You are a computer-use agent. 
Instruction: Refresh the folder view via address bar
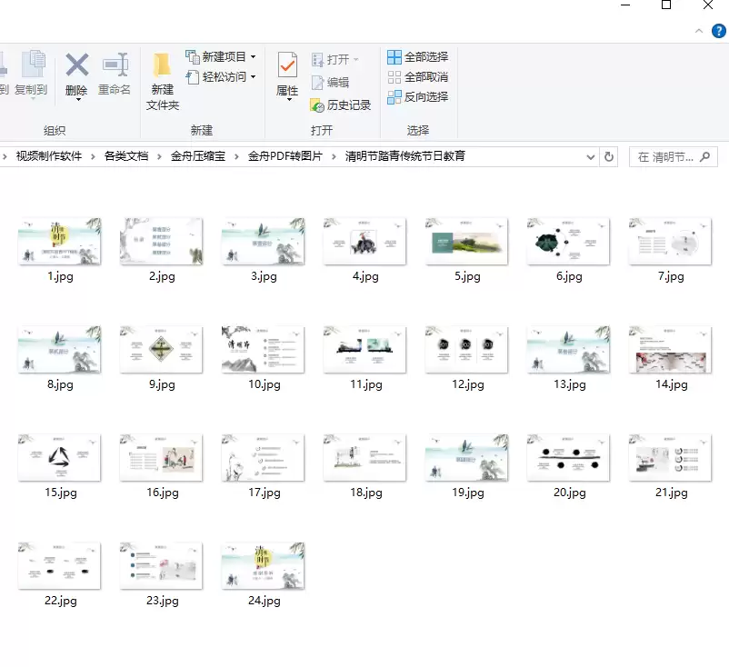pos(609,156)
